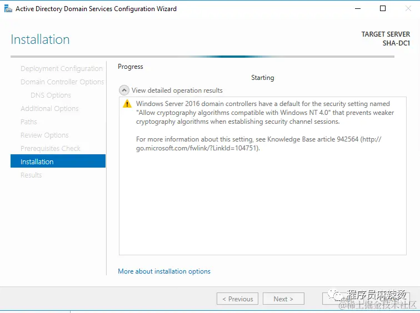Click the Next button
420x313 pixels.
click(x=283, y=299)
